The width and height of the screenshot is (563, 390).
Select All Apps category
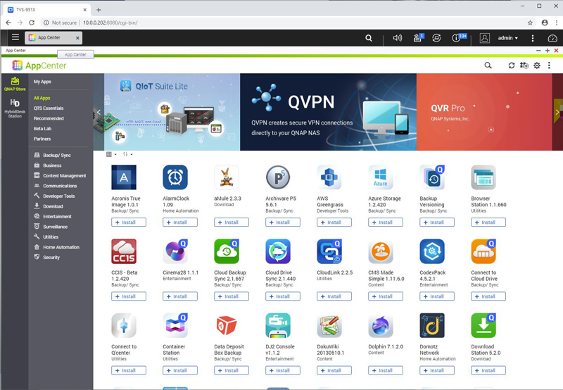click(42, 98)
